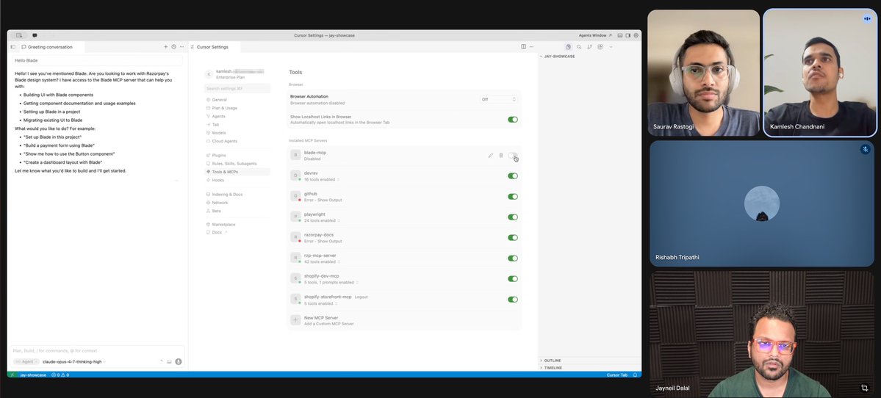881x398 pixels.
Task: Expand devrev's 16 tools enabled list
Action: [x=321, y=180]
